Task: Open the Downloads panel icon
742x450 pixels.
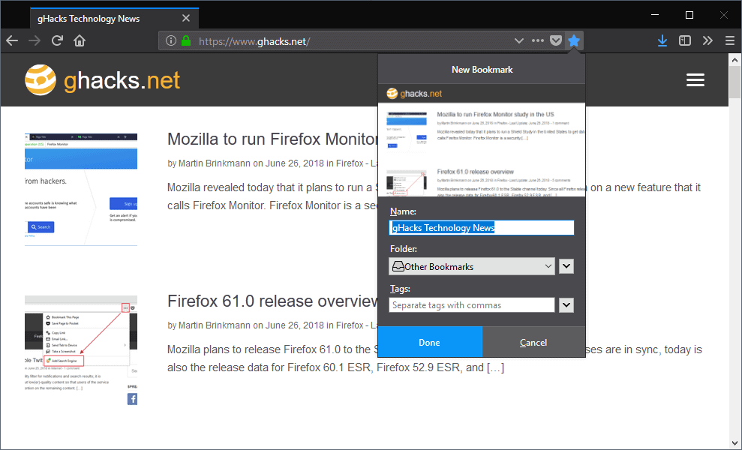Action: [662, 40]
